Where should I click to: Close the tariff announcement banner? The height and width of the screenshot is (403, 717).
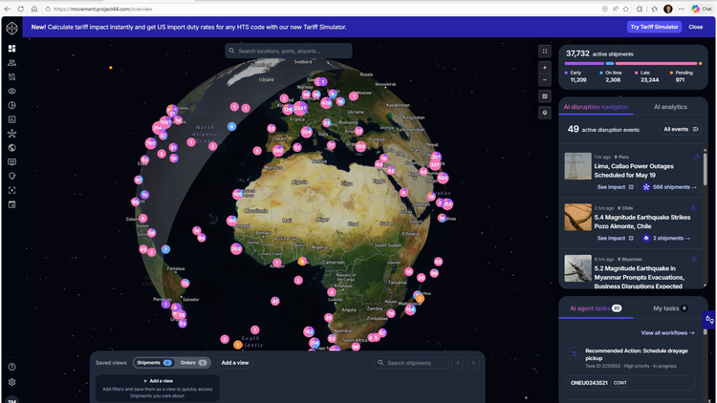click(696, 27)
